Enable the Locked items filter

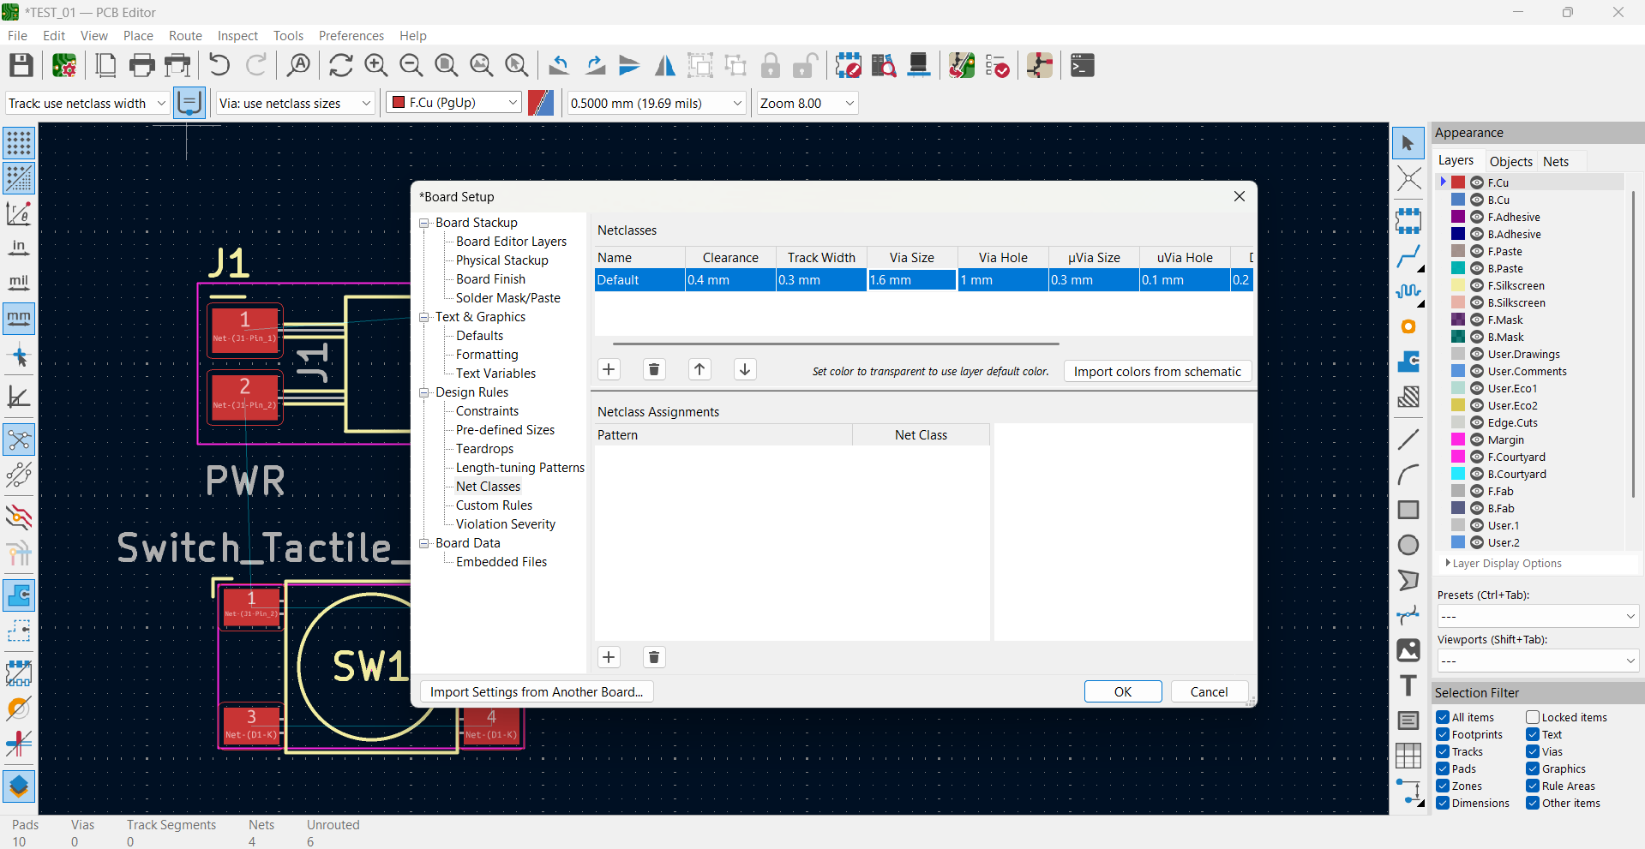[1533, 717]
